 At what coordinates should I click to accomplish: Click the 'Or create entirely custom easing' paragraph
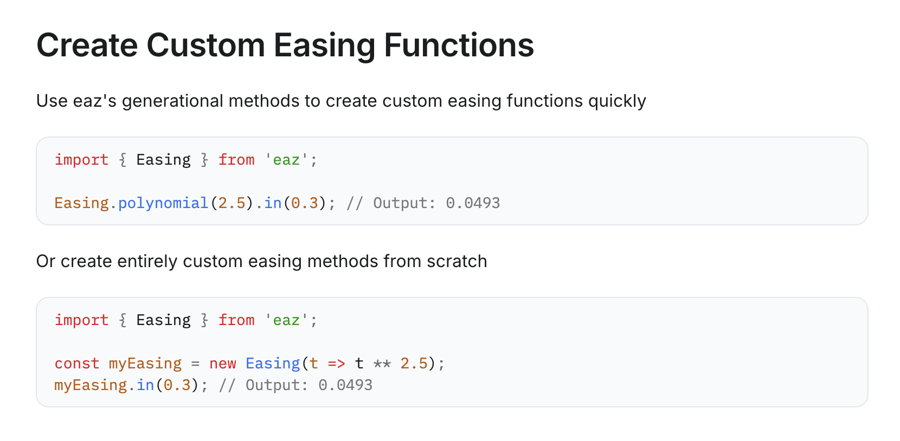[x=261, y=262]
